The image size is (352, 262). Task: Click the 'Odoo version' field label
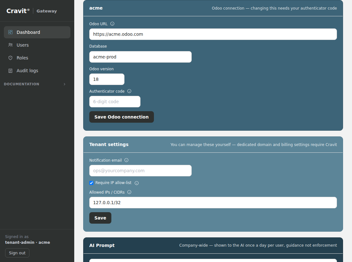pos(101,69)
